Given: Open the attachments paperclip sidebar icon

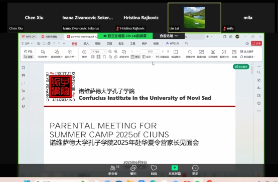Looking at the screenshot, I should coord(23,91).
